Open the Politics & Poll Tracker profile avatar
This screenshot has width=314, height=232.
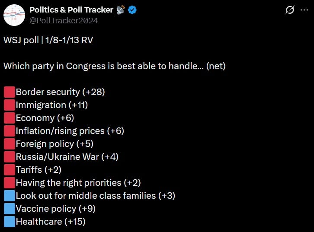tap(14, 15)
